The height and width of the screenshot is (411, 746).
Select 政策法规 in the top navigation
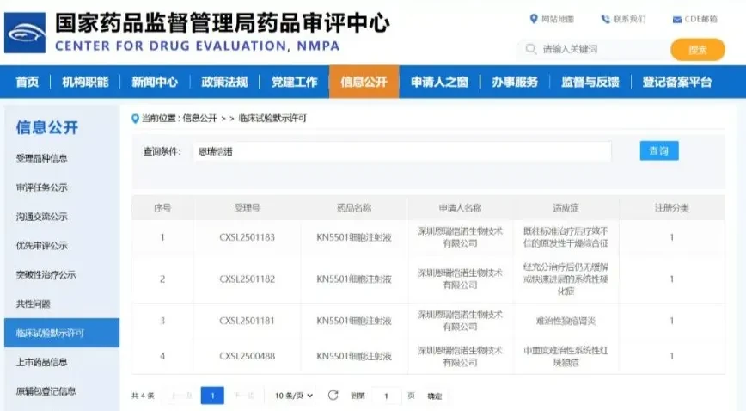tap(224, 82)
